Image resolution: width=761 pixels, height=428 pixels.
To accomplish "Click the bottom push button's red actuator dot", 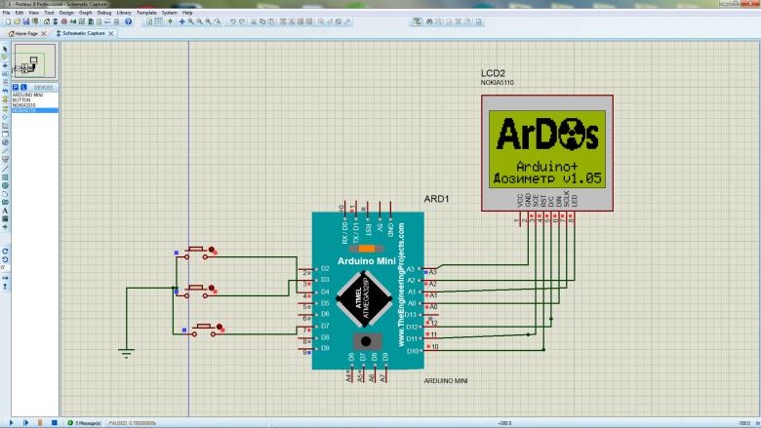I will pyautogui.click(x=220, y=328).
